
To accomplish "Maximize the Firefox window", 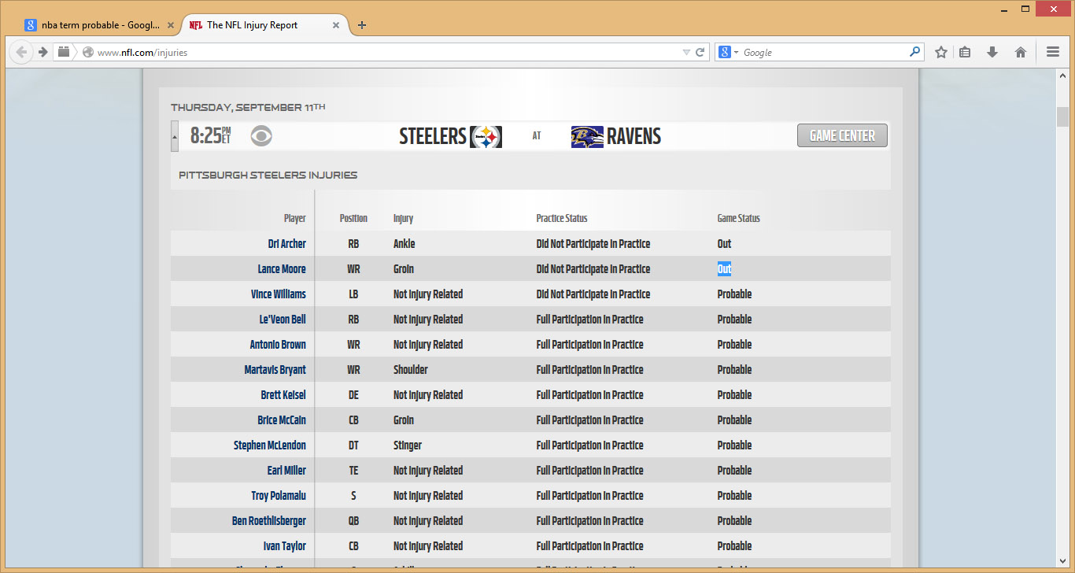I will (1025, 8).
